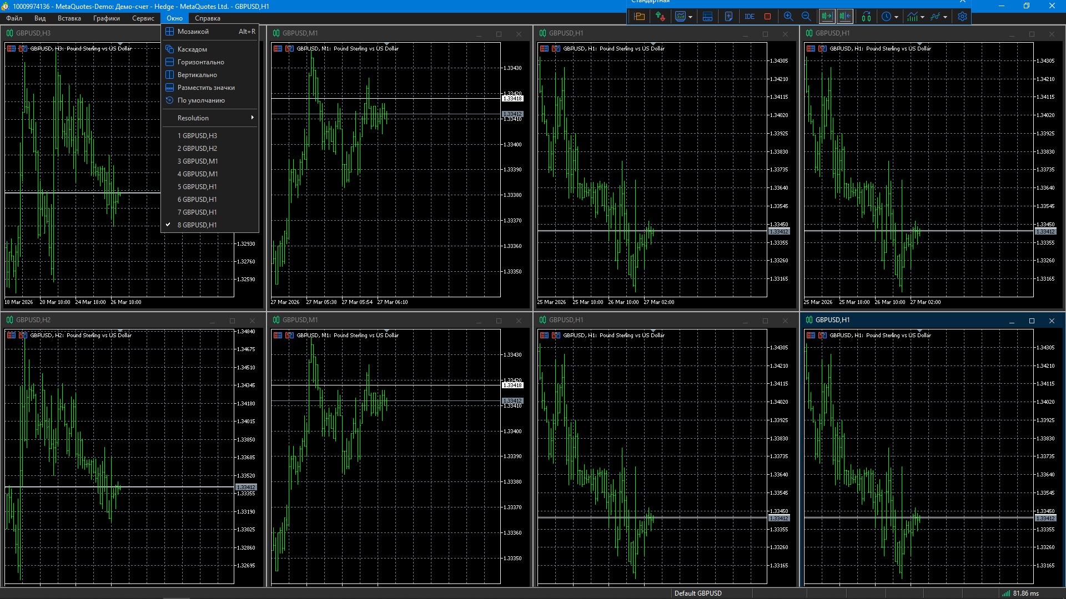
Task: Click the zoom in magnifier icon
Action: [x=788, y=17]
